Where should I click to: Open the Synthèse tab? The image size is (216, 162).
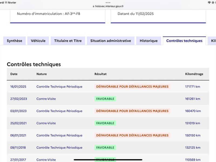click(15, 41)
